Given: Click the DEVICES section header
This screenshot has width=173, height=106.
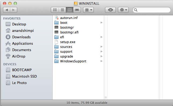Looking at the screenshot, I should [x=10, y=64].
